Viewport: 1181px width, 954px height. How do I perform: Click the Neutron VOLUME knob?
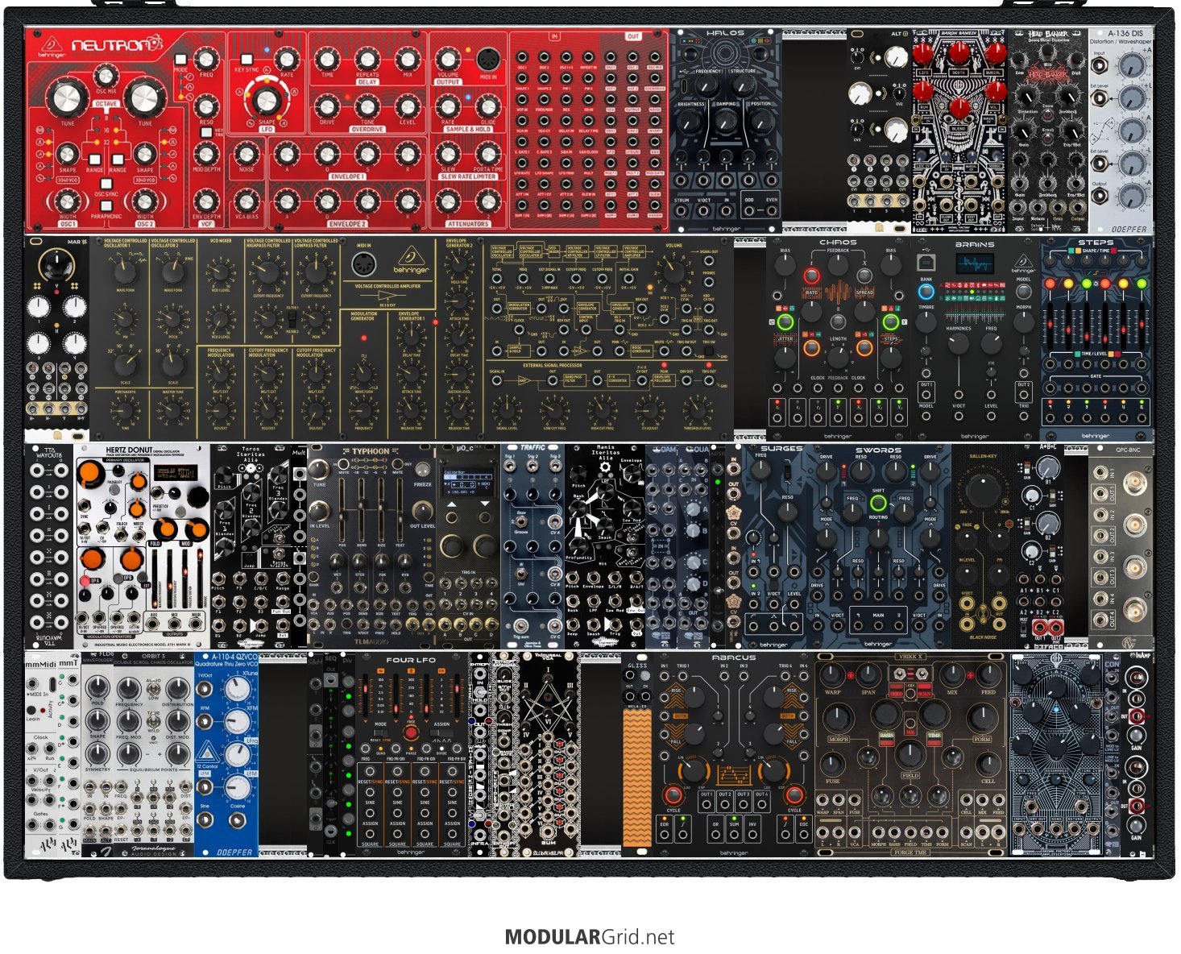[448, 58]
